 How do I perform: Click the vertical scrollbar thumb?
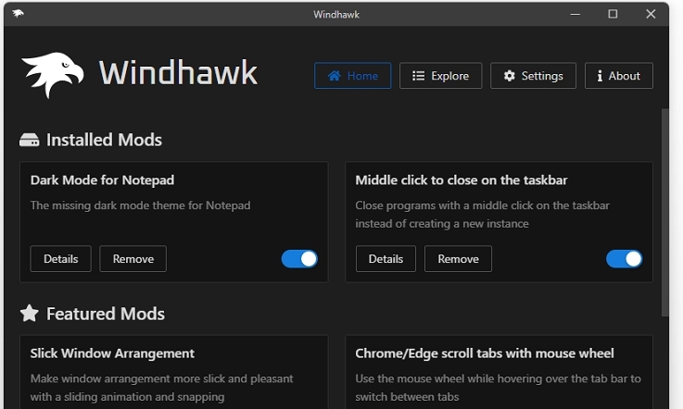pos(664,212)
